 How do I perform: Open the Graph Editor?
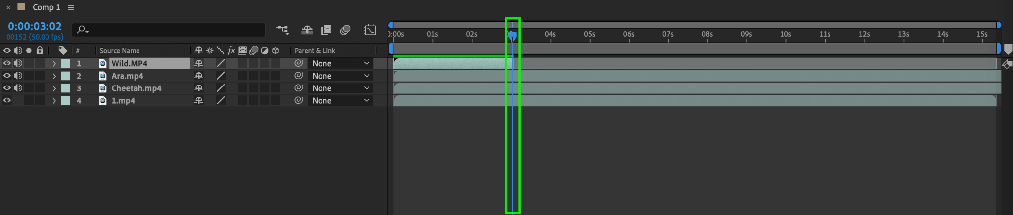pos(370,30)
